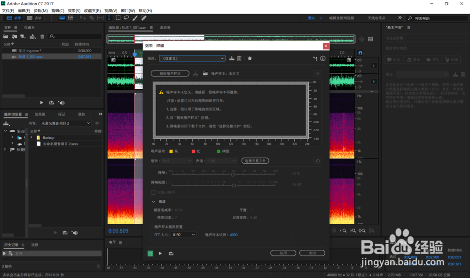Mark preset as favorite with star icon
This screenshot has height=278, width=470.
(250, 58)
